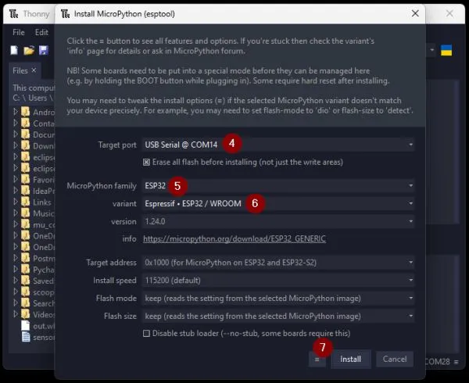Enable Disable stub loader checkbox
This screenshot has width=469, height=383.
pyautogui.click(x=147, y=333)
